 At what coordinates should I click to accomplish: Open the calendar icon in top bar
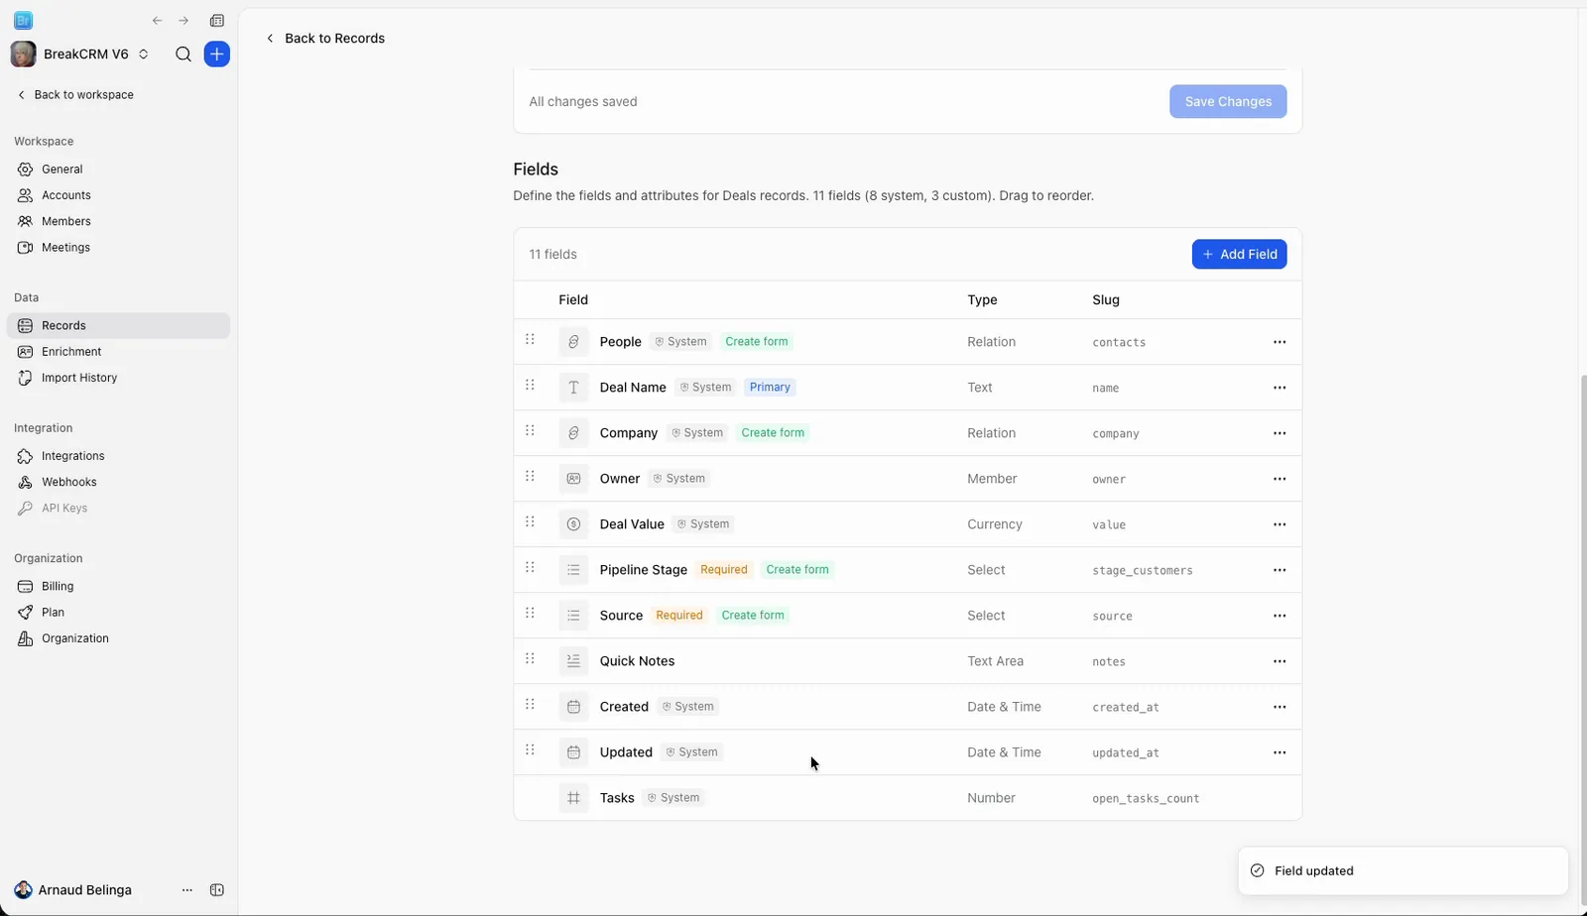(x=217, y=21)
